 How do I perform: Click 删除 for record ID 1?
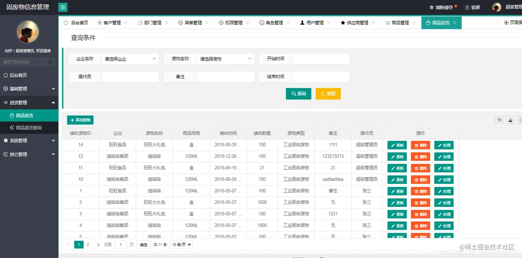click(420, 191)
